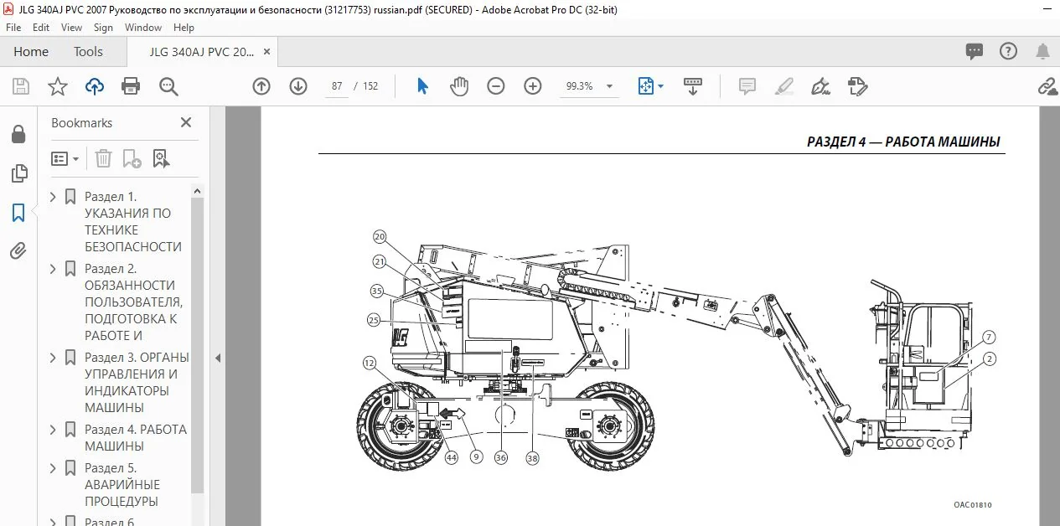Screen dimensions: 1060x526
Task: Open the zoom percentage dropdown
Action: [609, 86]
